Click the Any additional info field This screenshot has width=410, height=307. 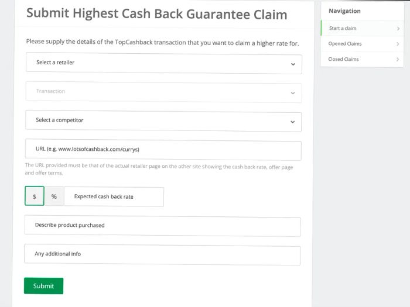(x=162, y=254)
